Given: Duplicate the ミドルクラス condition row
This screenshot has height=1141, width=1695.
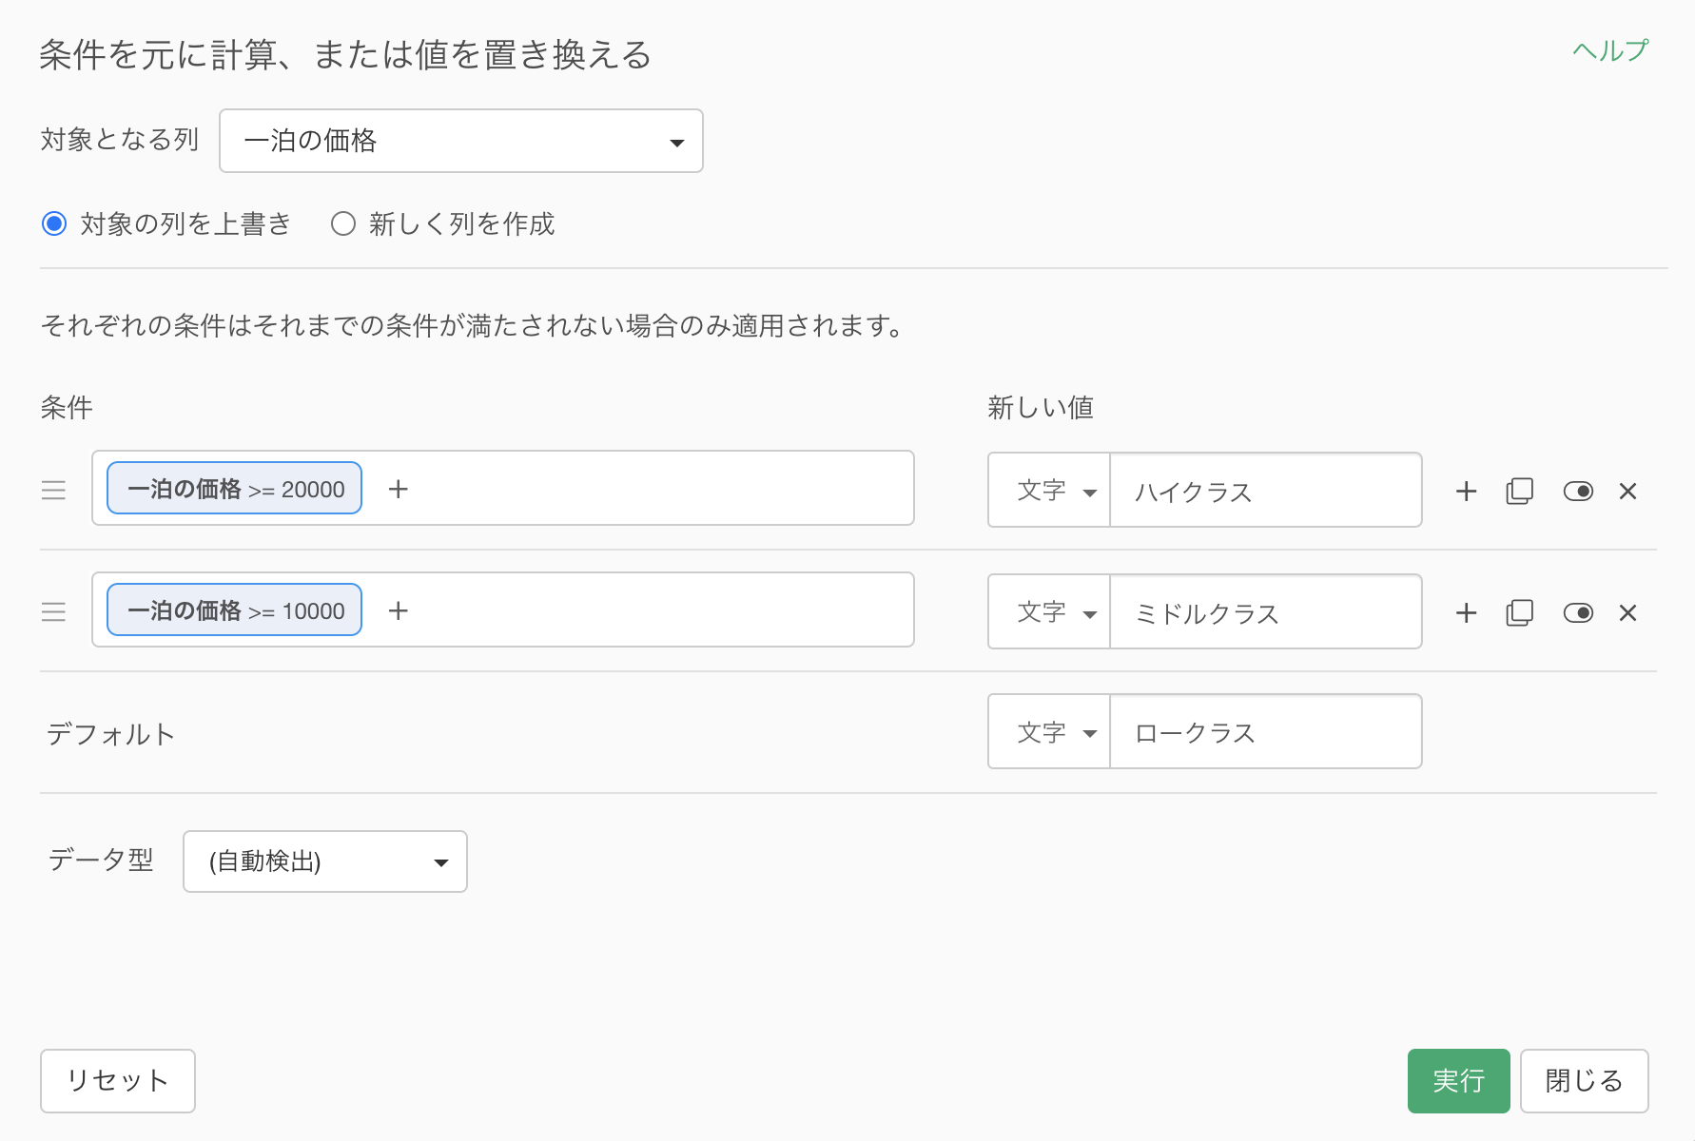Looking at the screenshot, I should tap(1519, 613).
